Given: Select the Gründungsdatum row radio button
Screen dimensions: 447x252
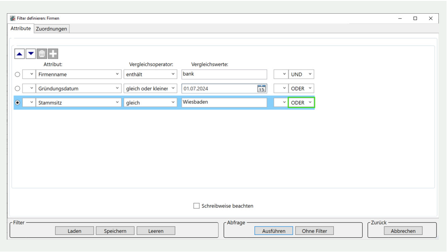Looking at the screenshot, I should coord(18,89).
